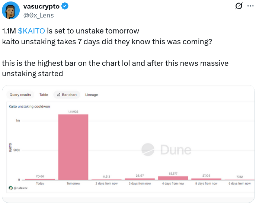Click the Dune logo watermark
Viewport: 256px width, 203px height.
[x=167, y=150]
